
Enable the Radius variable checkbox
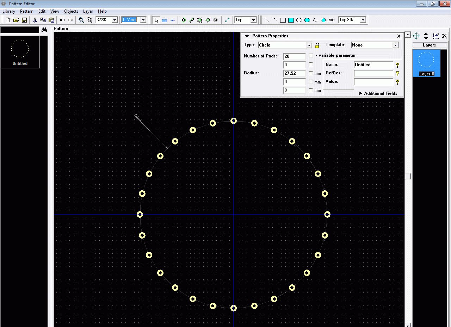(311, 73)
